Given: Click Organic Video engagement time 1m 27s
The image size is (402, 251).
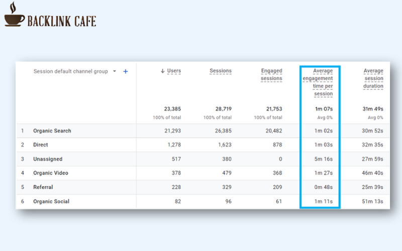Looking at the screenshot, I should coord(324,173).
